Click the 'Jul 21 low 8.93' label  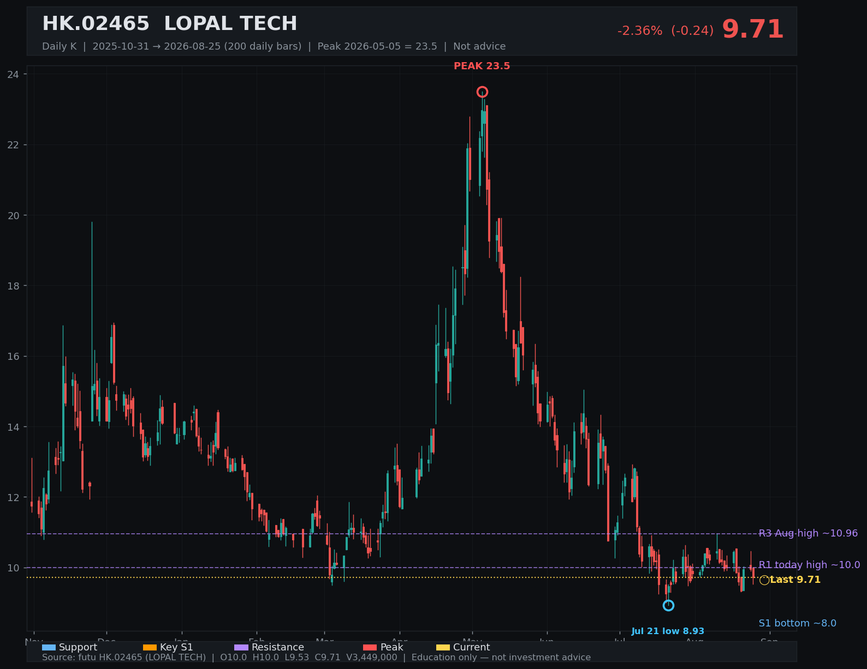[x=668, y=631]
